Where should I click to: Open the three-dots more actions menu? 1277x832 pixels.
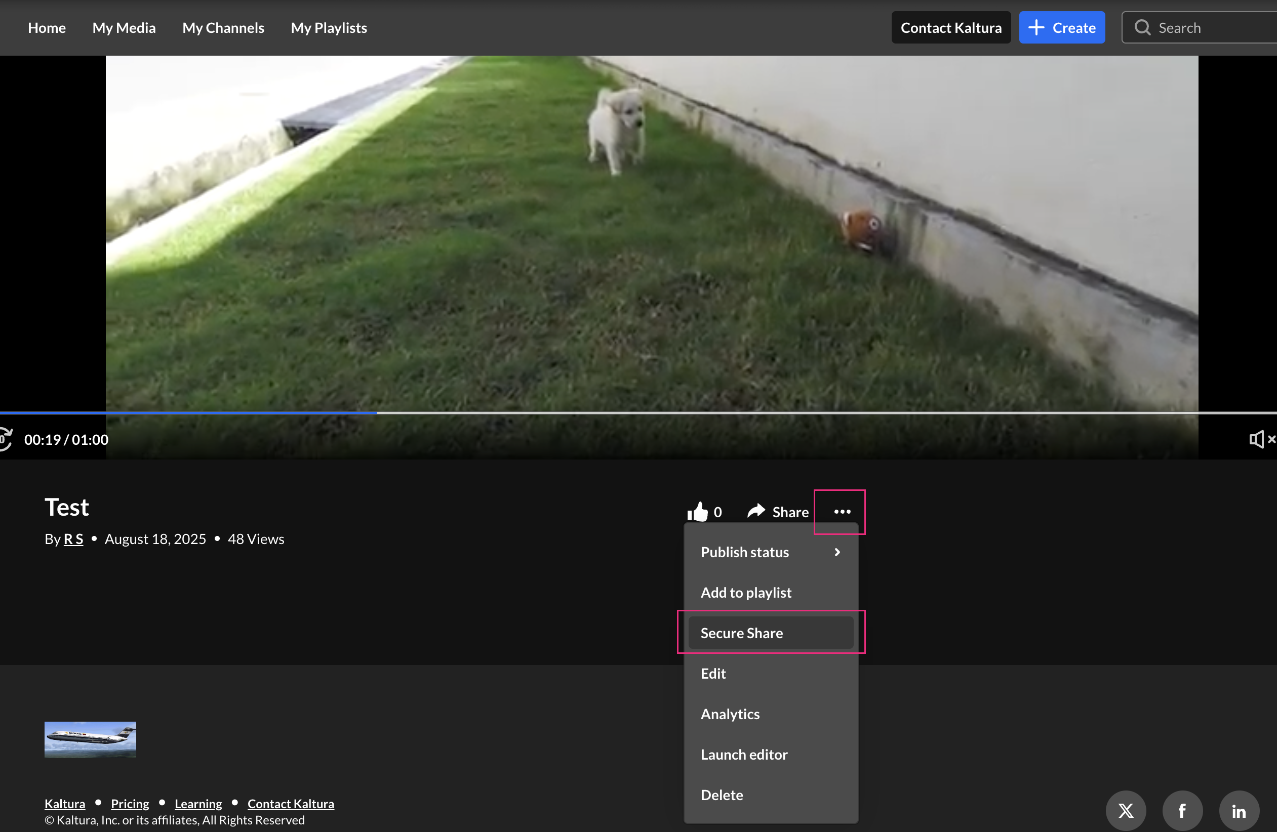(x=842, y=512)
